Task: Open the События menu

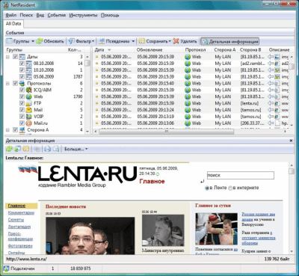Action: (x=57, y=15)
